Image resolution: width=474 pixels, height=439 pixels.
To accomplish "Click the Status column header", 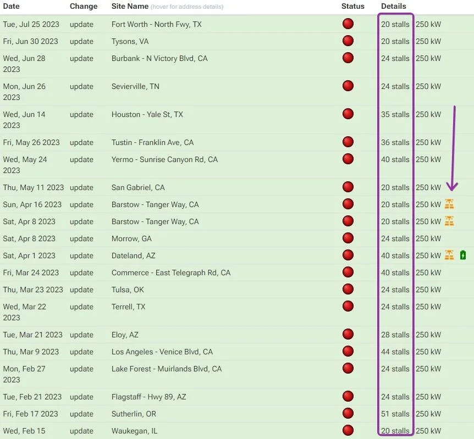I will 353,7.
